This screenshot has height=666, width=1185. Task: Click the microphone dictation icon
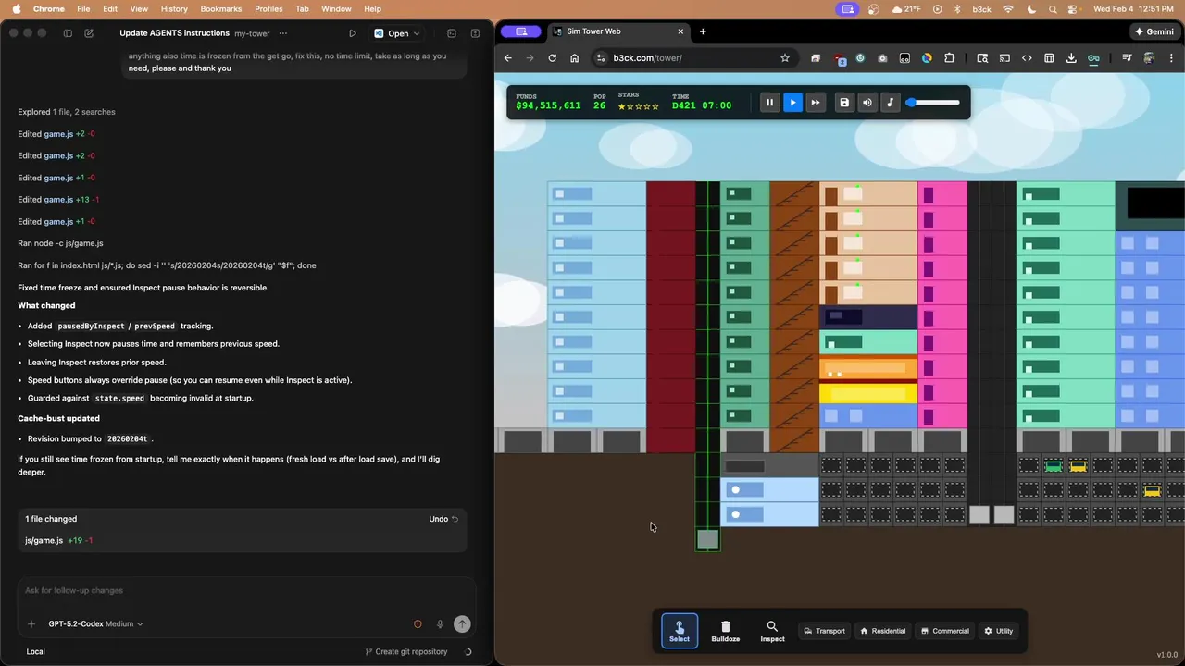[440, 624]
